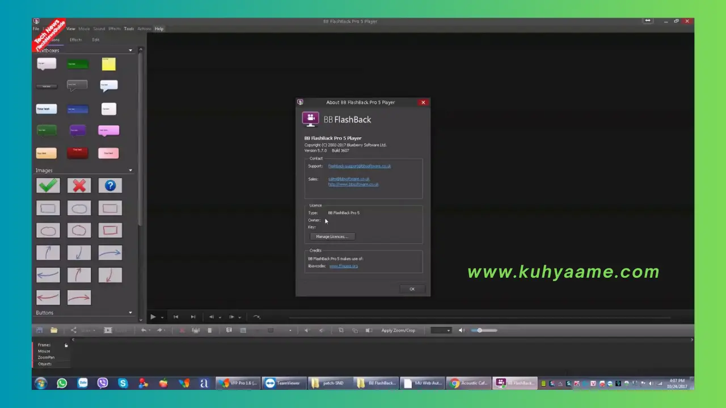Click the Share toolbar icon
Viewport: 726px width, 408px height.
click(x=73, y=330)
